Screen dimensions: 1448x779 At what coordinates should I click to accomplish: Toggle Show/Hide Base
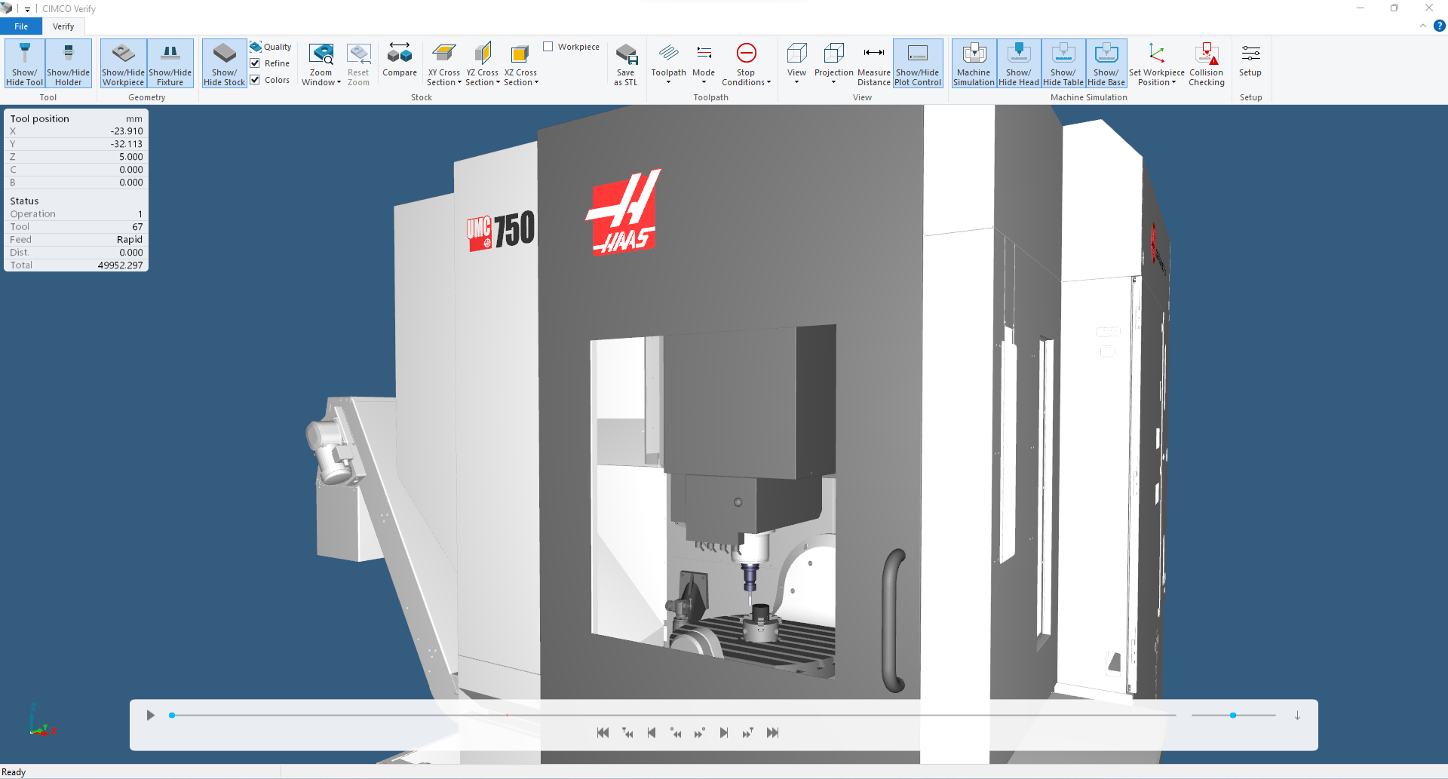pyautogui.click(x=1106, y=63)
